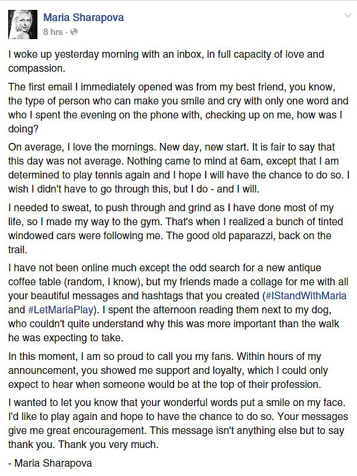Image resolution: width=357 pixels, height=476 pixels.
Task: Open the '8 hrs' timestamp permalink
Action: (x=53, y=32)
